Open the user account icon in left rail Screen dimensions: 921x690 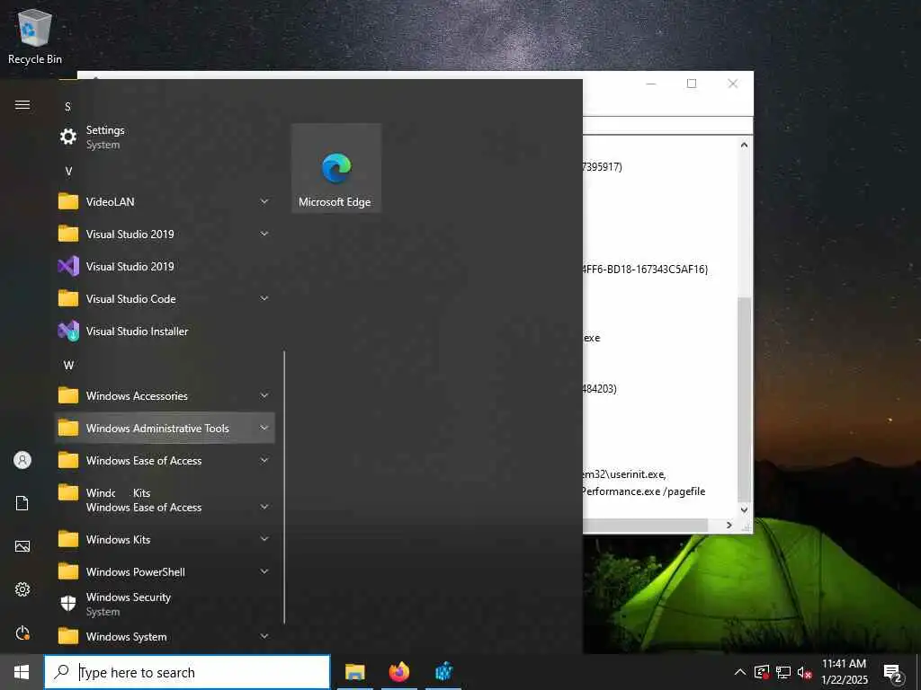coord(22,460)
